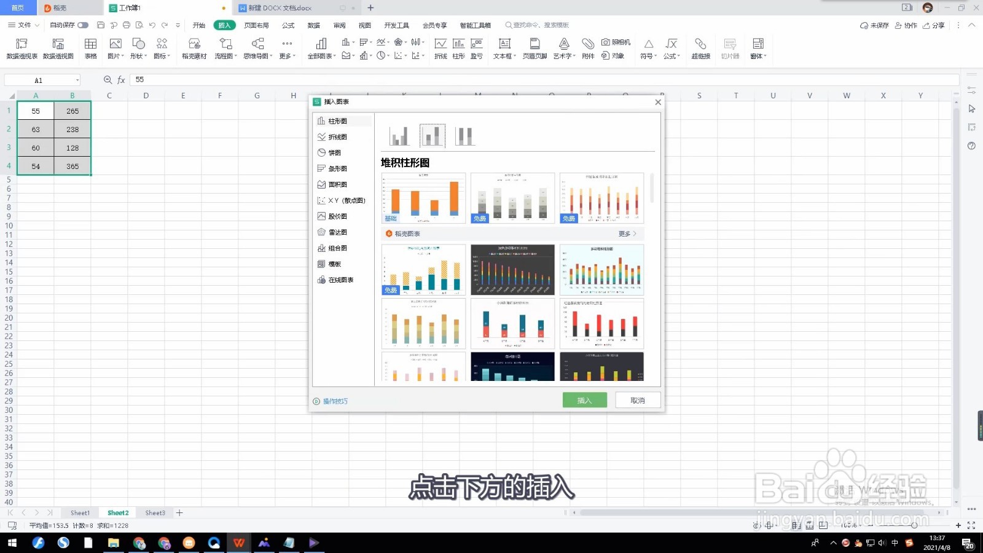Switch to Sheet3 tab
Viewport: 983px width, 553px height.
155,512
